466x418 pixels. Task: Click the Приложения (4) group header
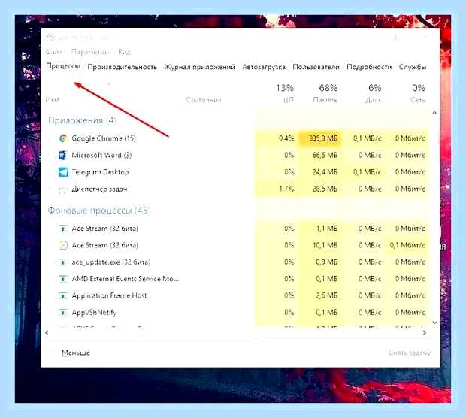83,120
